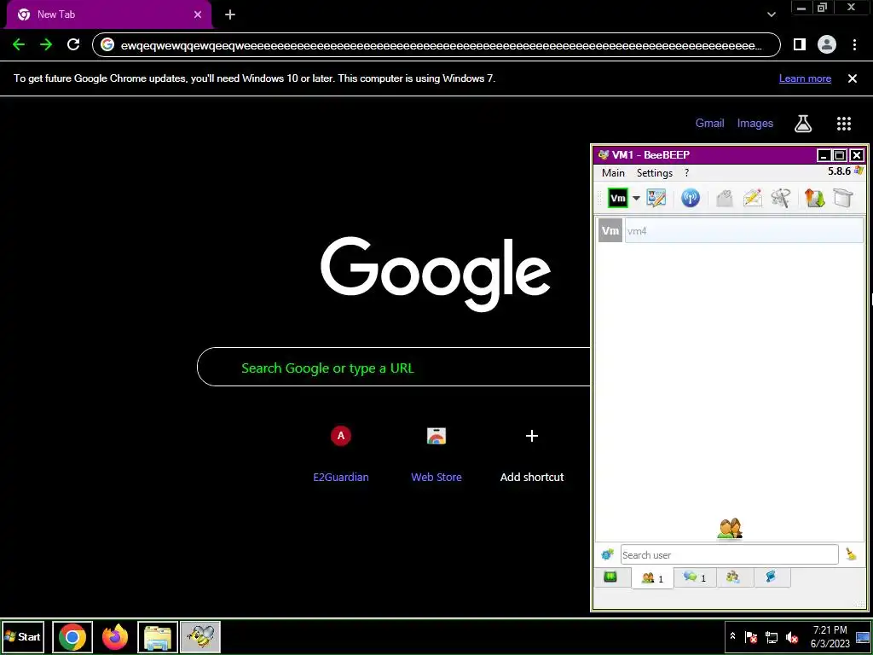Click inside the Search user field
Screen dimensions: 873x655
pos(730,554)
